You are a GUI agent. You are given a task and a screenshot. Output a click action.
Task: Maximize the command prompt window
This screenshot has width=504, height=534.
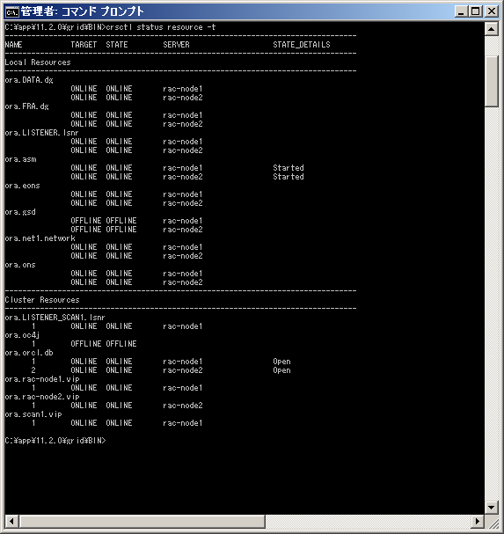tap(475, 11)
